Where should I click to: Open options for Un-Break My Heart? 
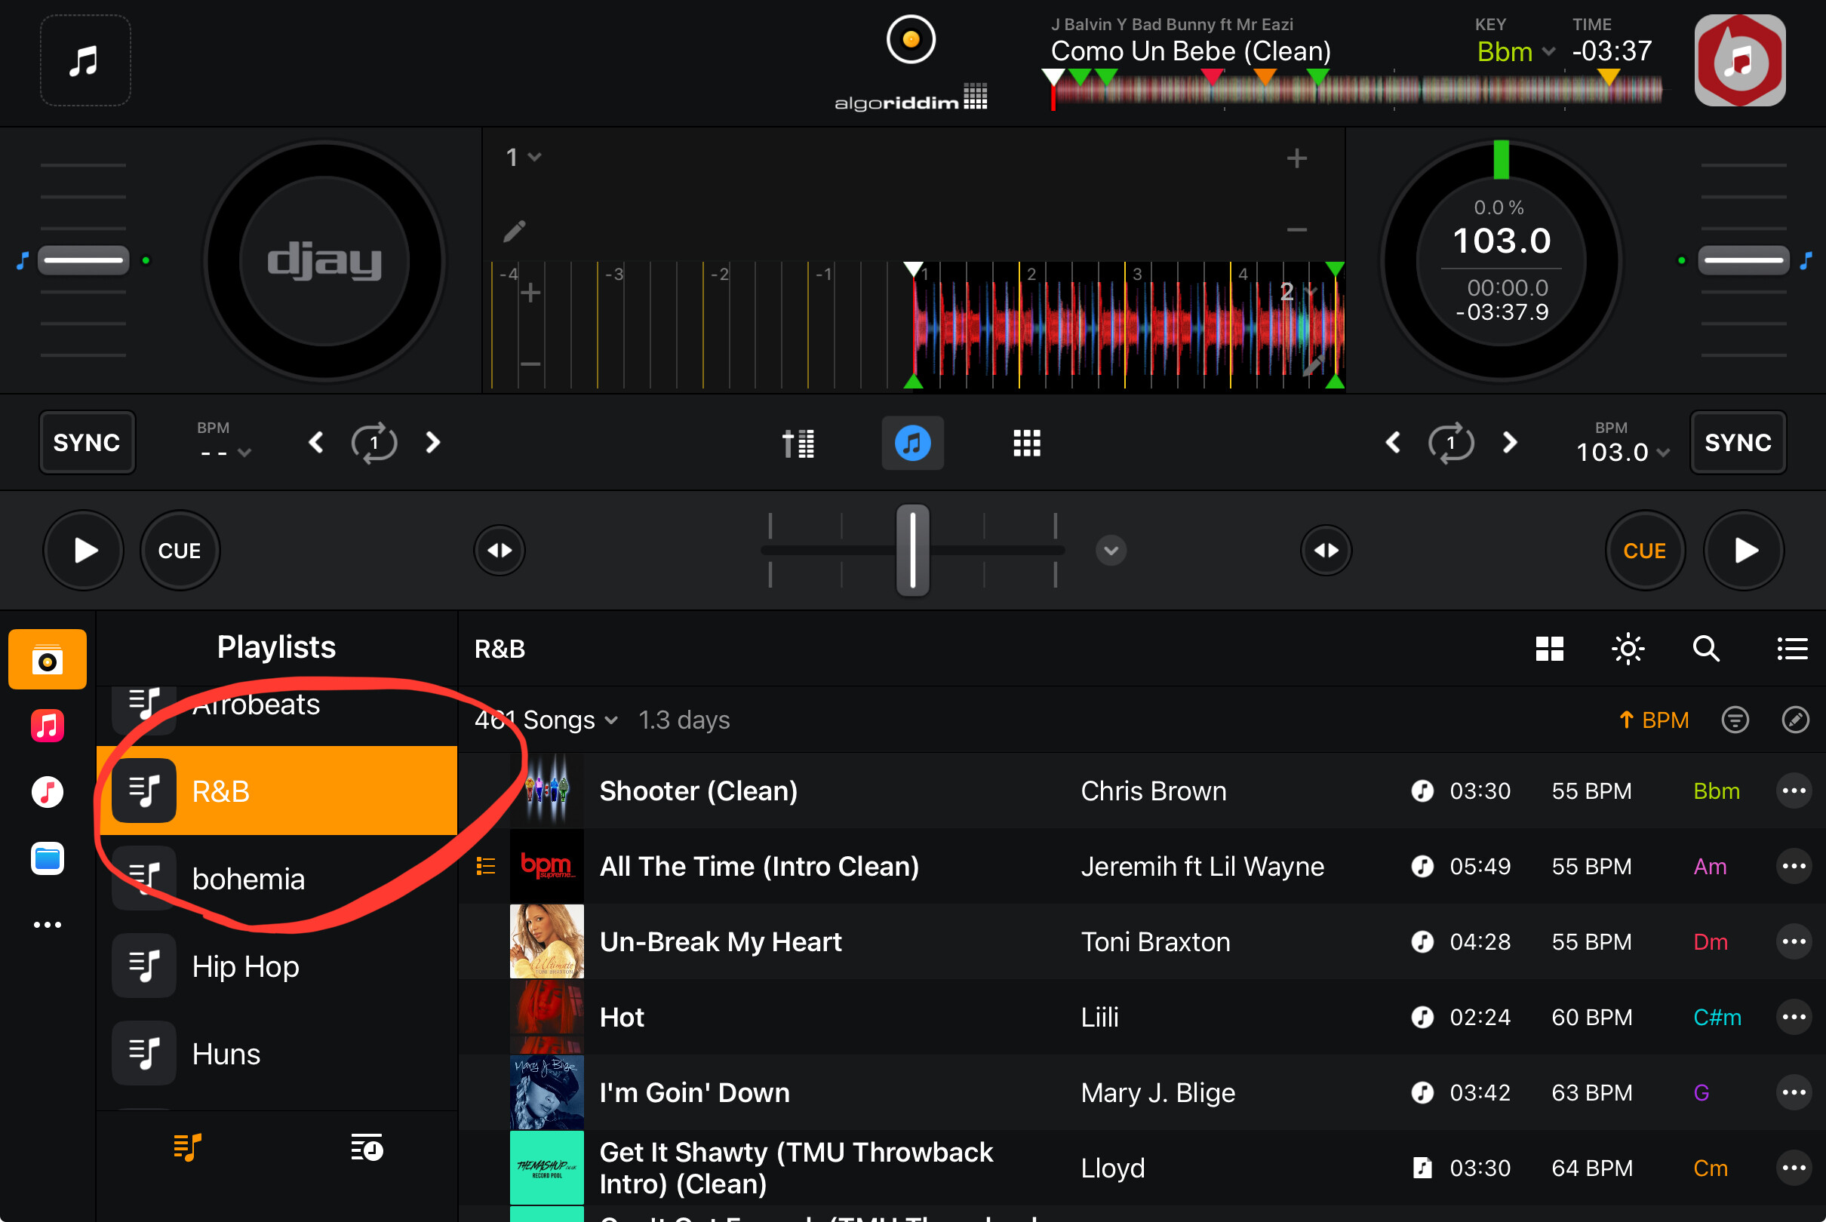click(1794, 941)
